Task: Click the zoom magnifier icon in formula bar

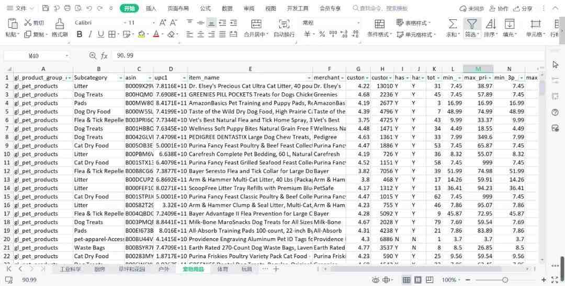Action: tap(93, 56)
